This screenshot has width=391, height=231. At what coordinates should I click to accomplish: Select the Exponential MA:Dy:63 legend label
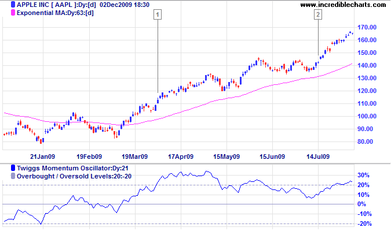coord(55,13)
